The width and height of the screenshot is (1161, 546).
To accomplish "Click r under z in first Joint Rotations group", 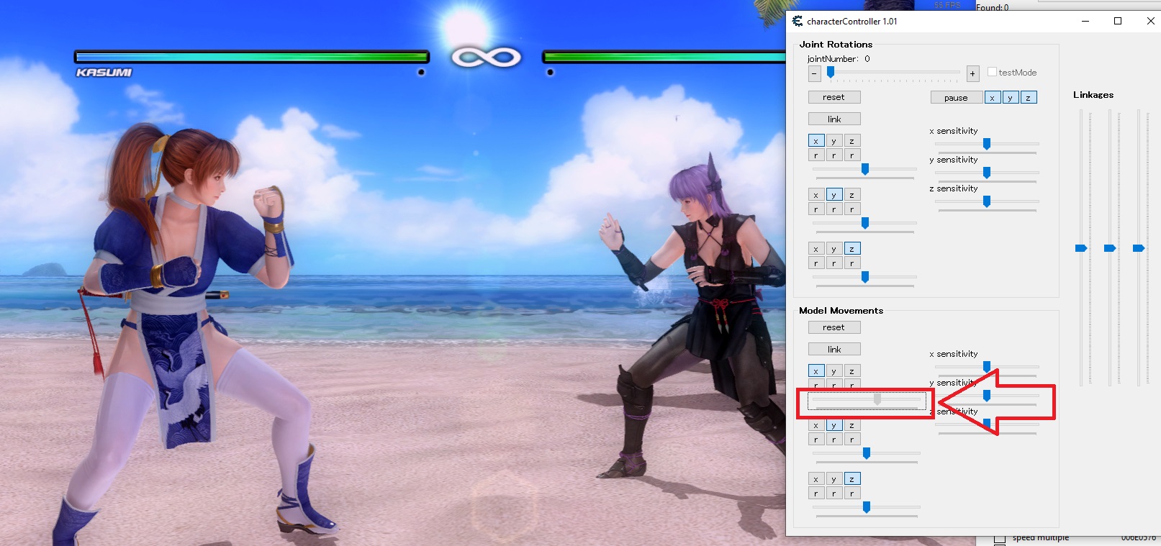I will click(852, 155).
